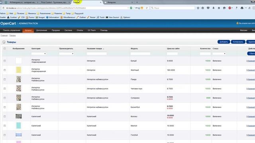255x143 pixels.
Task: Open Miscellaneous menu in Web Developer toolbar
Action: 68,17
